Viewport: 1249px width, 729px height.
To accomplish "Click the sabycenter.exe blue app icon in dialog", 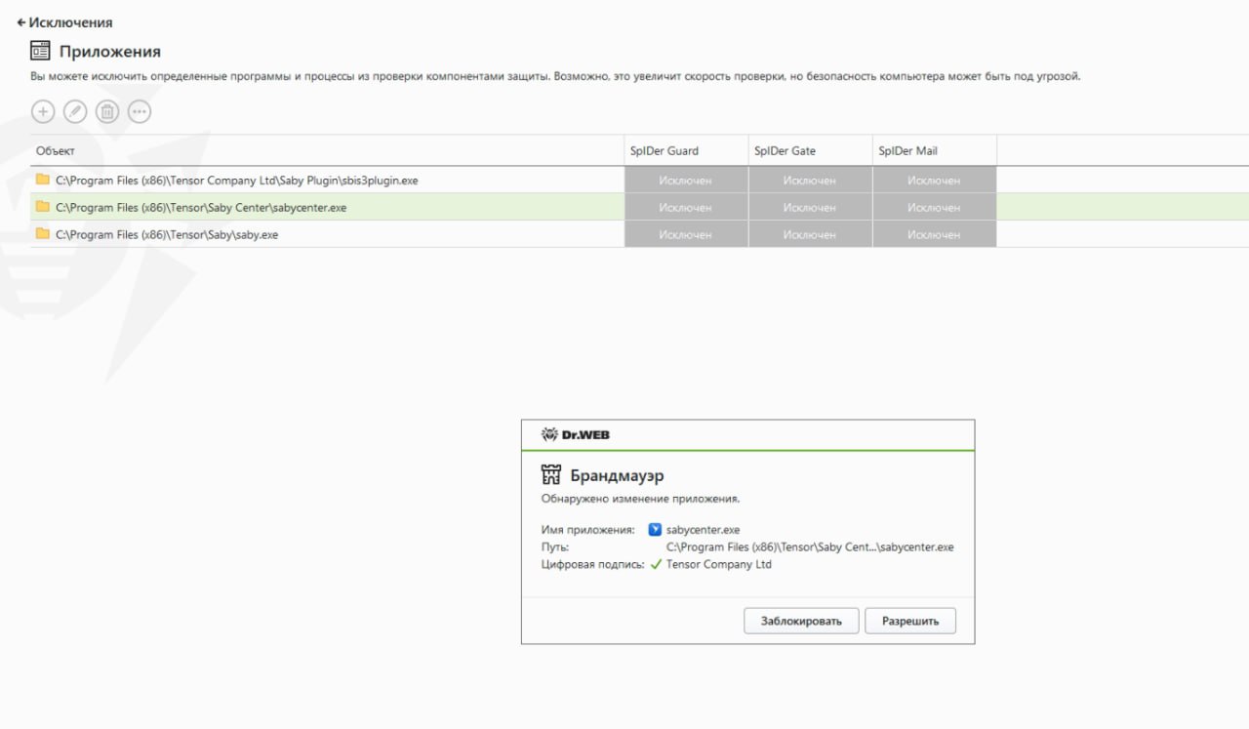I will 655,530.
